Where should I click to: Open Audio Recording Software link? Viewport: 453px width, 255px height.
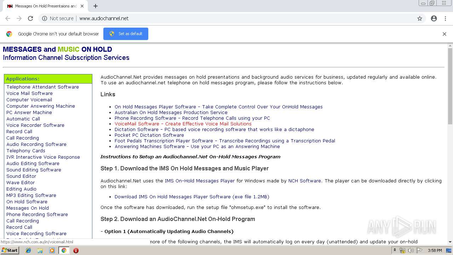click(36, 144)
